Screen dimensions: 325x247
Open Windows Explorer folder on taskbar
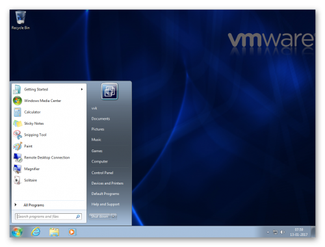54,232
